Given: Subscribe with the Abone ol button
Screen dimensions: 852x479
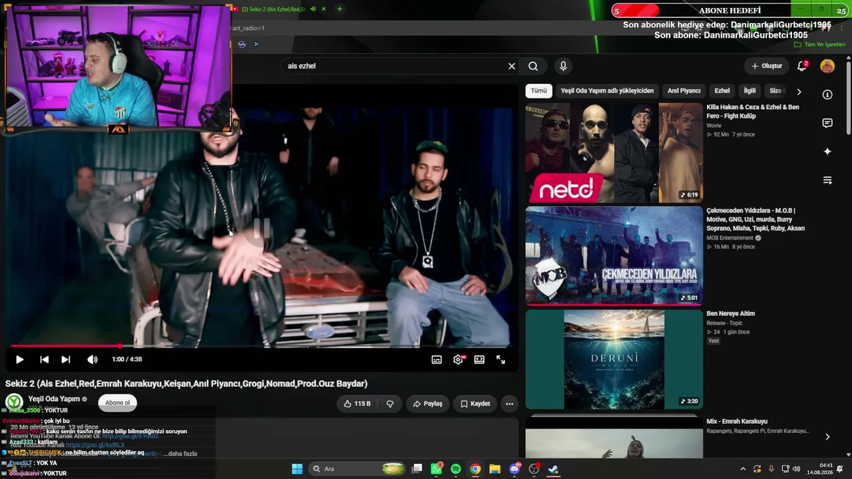Looking at the screenshot, I should tap(117, 402).
